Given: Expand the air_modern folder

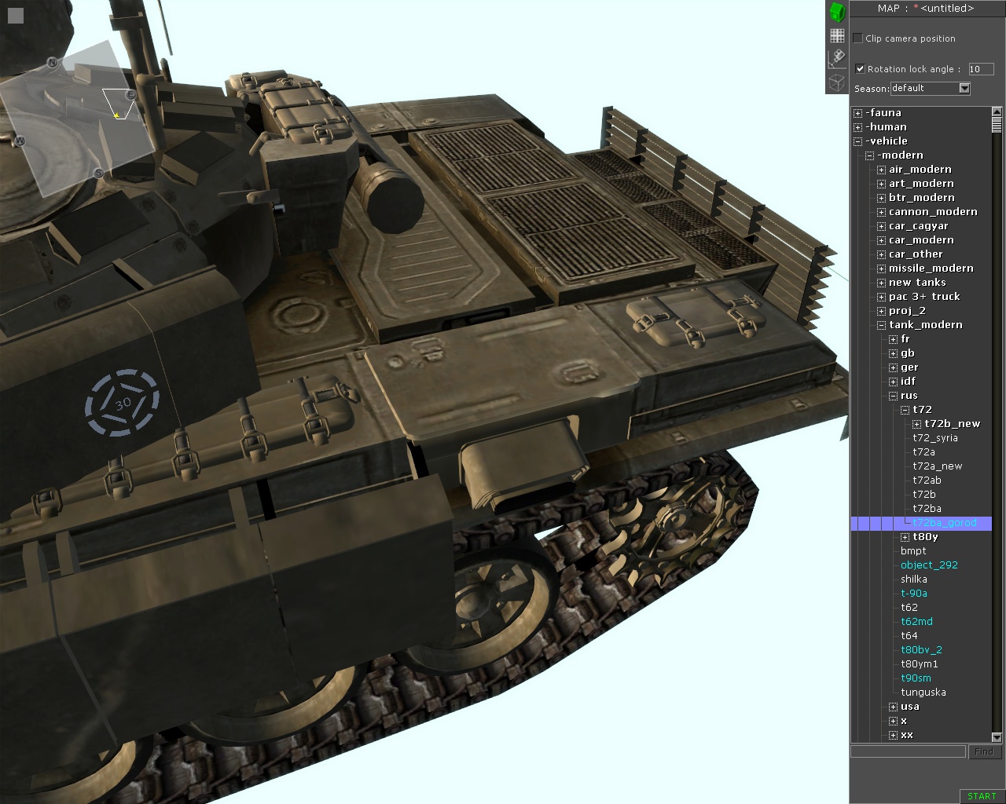Looking at the screenshot, I should (x=881, y=170).
